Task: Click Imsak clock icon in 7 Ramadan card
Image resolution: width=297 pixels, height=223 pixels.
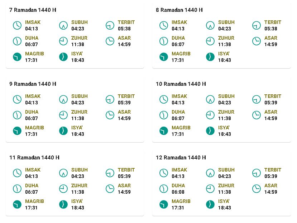Action: tap(17, 25)
